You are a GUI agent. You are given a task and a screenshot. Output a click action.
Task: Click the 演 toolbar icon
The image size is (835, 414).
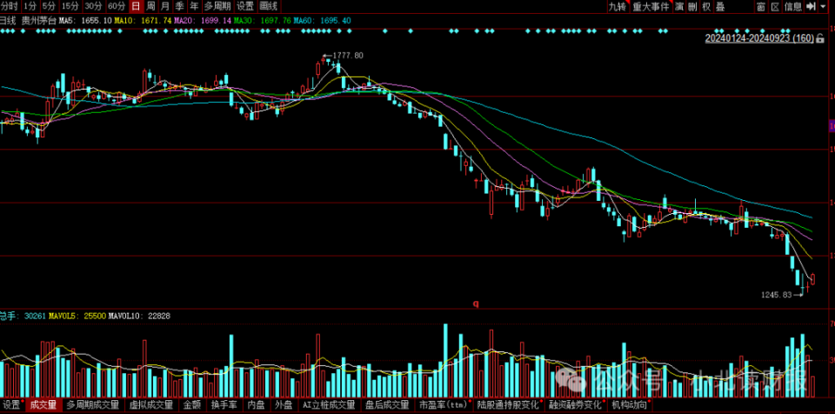679,6
